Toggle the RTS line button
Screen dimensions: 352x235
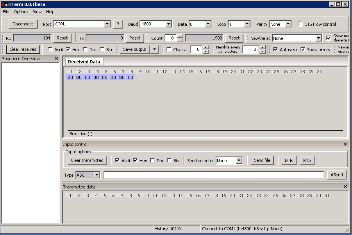(x=307, y=160)
